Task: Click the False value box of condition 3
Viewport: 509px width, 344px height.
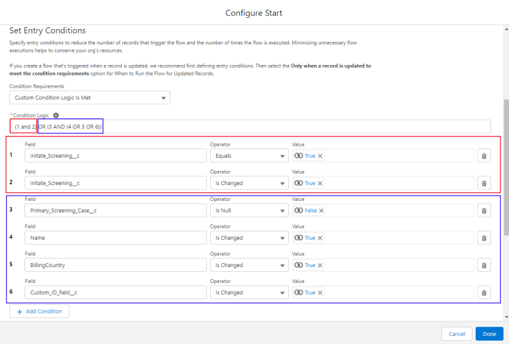Action: pyautogui.click(x=383, y=211)
